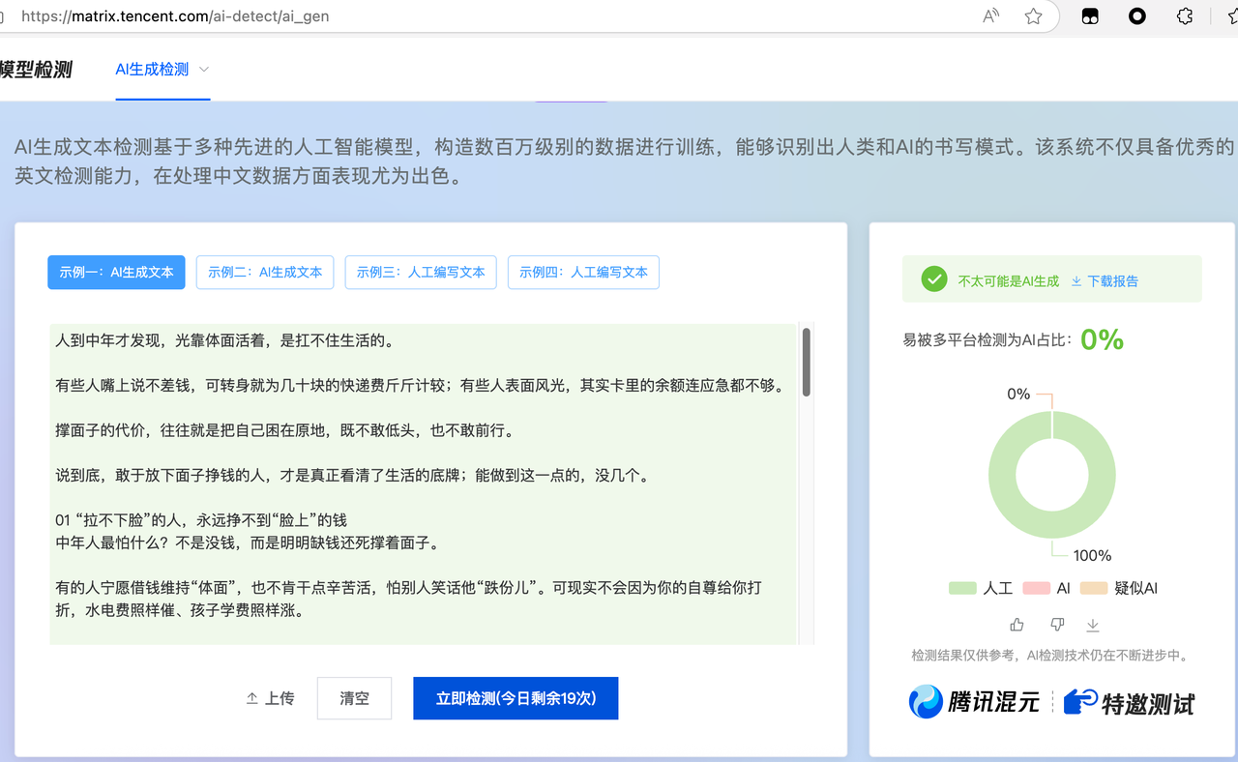
Task: Click the thumbs up feedback icon
Action: 1017,625
